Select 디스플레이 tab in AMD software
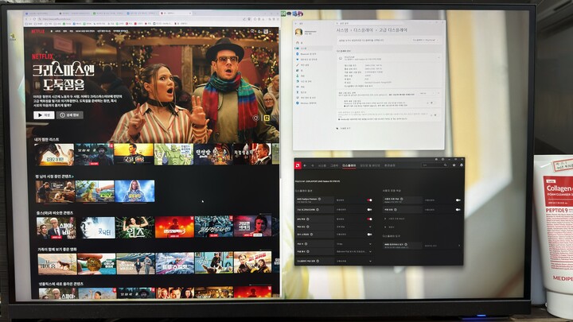Screen dimensions: 573x322 (349, 165)
